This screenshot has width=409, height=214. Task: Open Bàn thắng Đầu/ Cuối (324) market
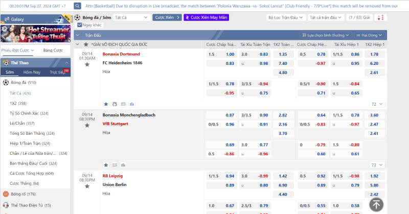point(33,163)
